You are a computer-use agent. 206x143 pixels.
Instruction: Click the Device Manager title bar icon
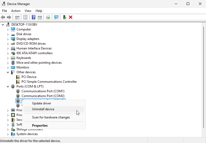[3, 4]
